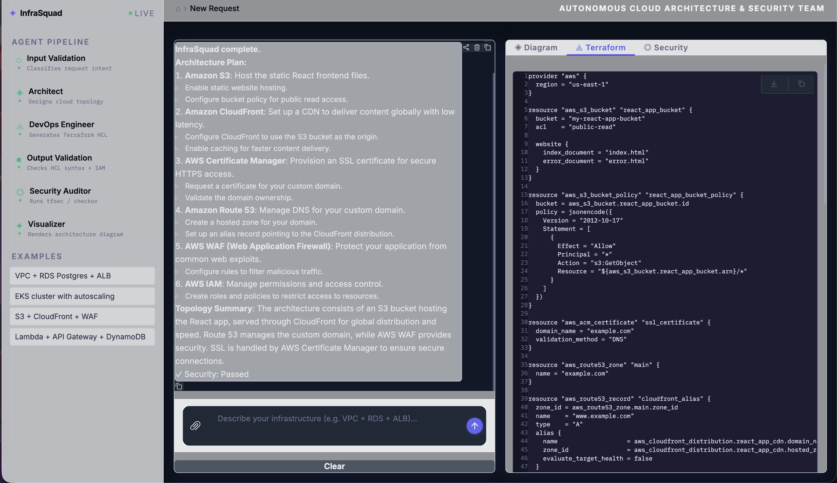
Task: Download the generated Terraform file
Action: pyautogui.click(x=774, y=84)
